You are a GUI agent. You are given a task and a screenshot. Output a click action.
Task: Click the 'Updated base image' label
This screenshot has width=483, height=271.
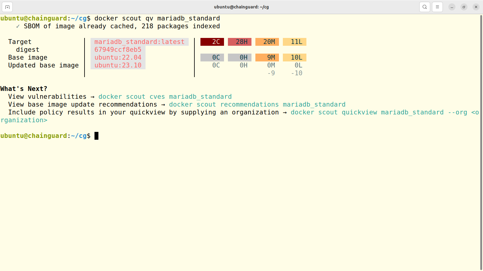[43, 65]
